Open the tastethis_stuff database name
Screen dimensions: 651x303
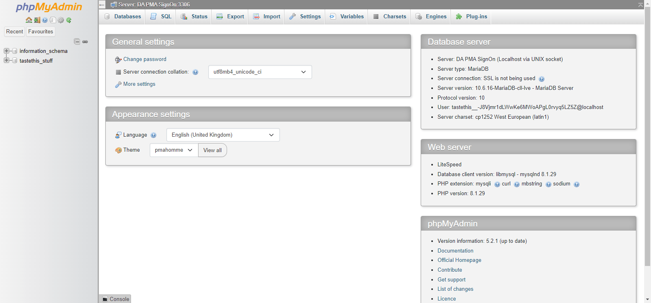[x=36, y=61]
